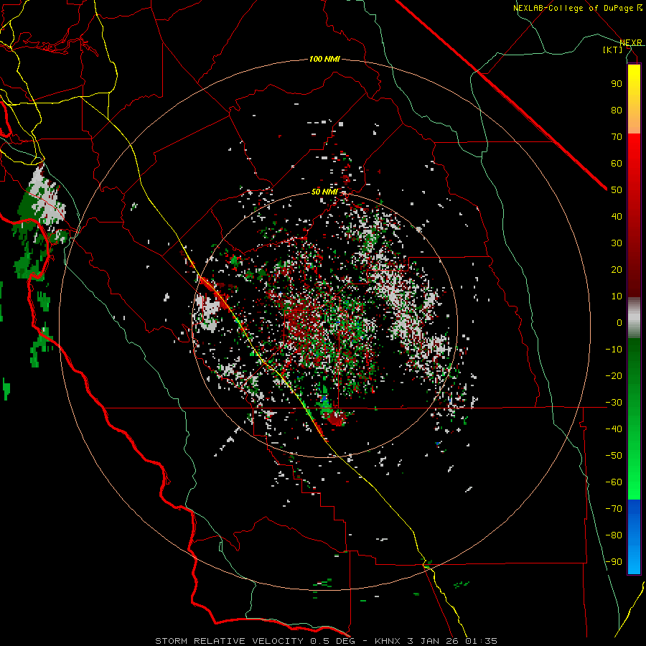This screenshot has height=646, width=646.
Task: Click the [KT] units label
Action: 613,50
